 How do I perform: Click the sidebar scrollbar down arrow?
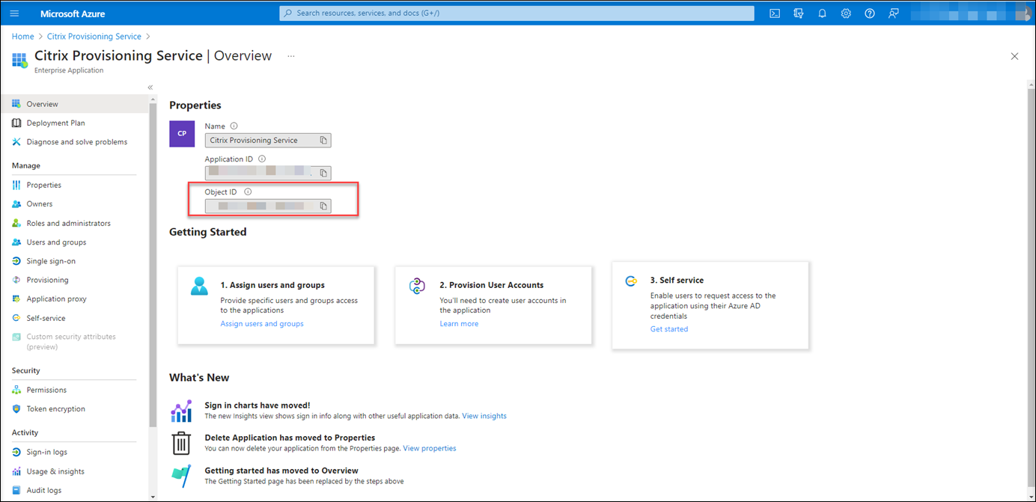(153, 496)
